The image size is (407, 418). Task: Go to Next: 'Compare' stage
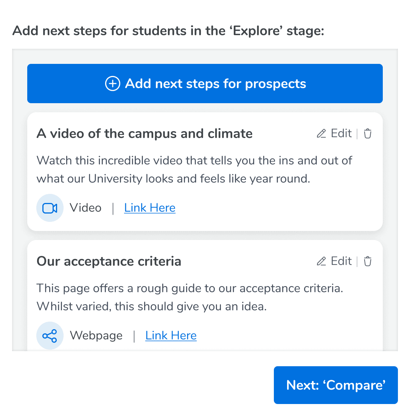coord(336,385)
